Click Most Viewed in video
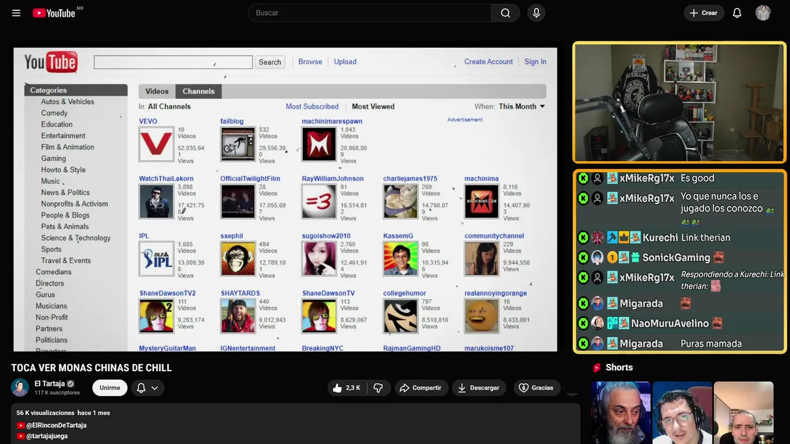 click(373, 107)
